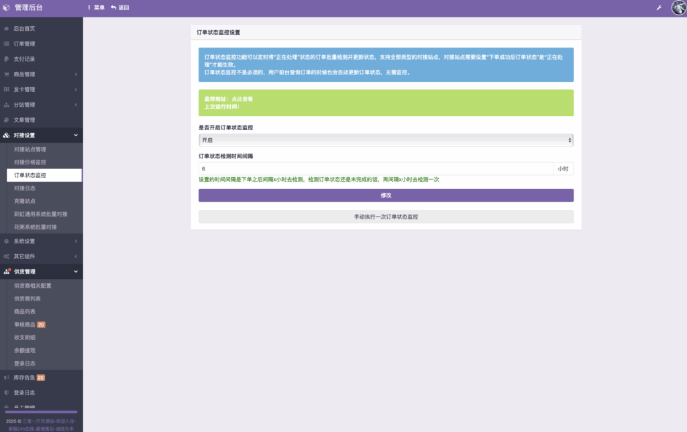Select 审核商品 in supplier management

(x=25, y=325)
